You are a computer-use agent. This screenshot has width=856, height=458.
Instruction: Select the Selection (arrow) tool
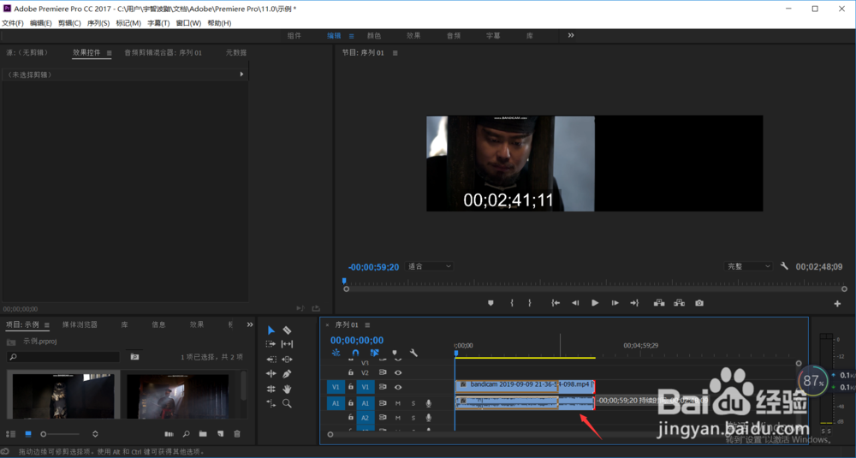(271, 330)
